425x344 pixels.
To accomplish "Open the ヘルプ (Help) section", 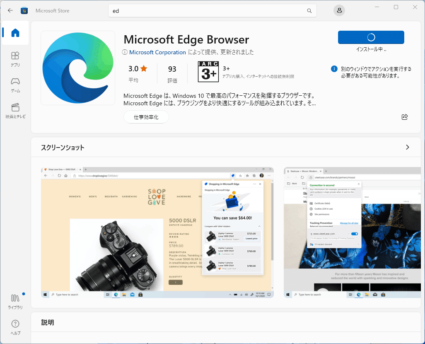I will point(15,327).
